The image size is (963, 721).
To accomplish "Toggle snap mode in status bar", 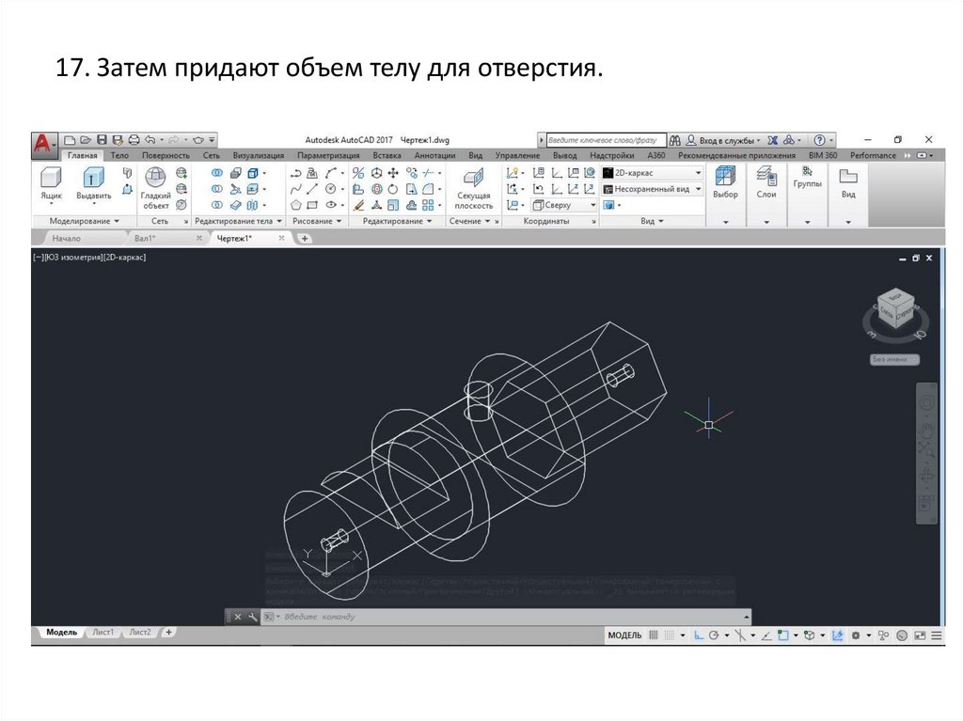I will (670, 635).
